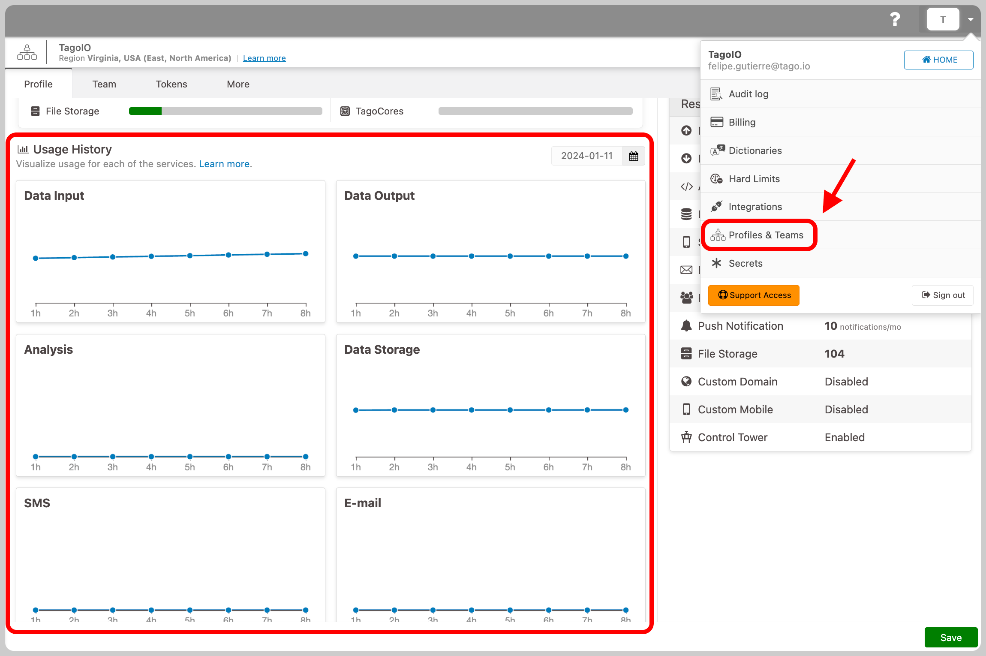Viewport: 986px width, 656px height.
Task: Click the Sign out button
Action: point(943,295)
